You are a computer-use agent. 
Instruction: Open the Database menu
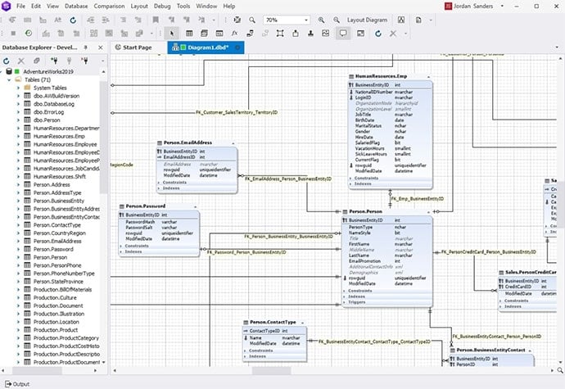click(76, 6)
